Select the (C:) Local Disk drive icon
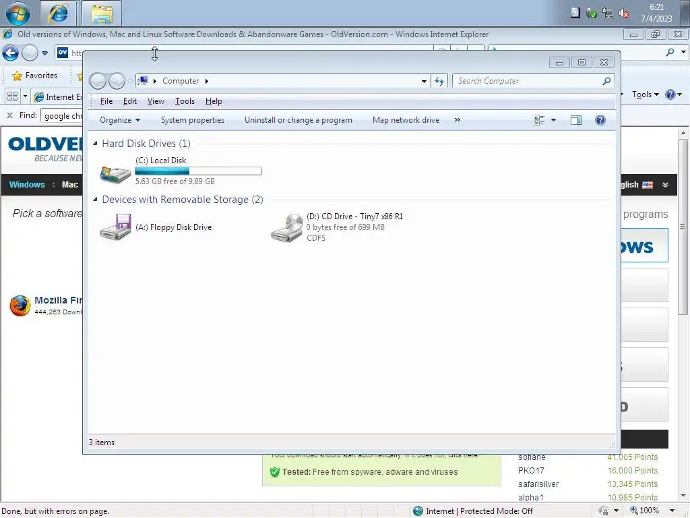Viewport: 690px width, 518px height. pos(115,173)
